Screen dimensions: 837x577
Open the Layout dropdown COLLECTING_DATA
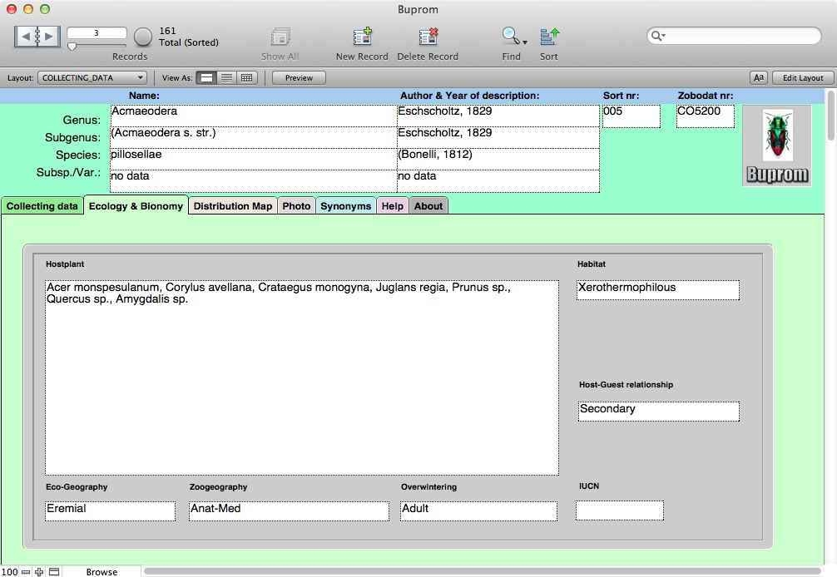92,78
